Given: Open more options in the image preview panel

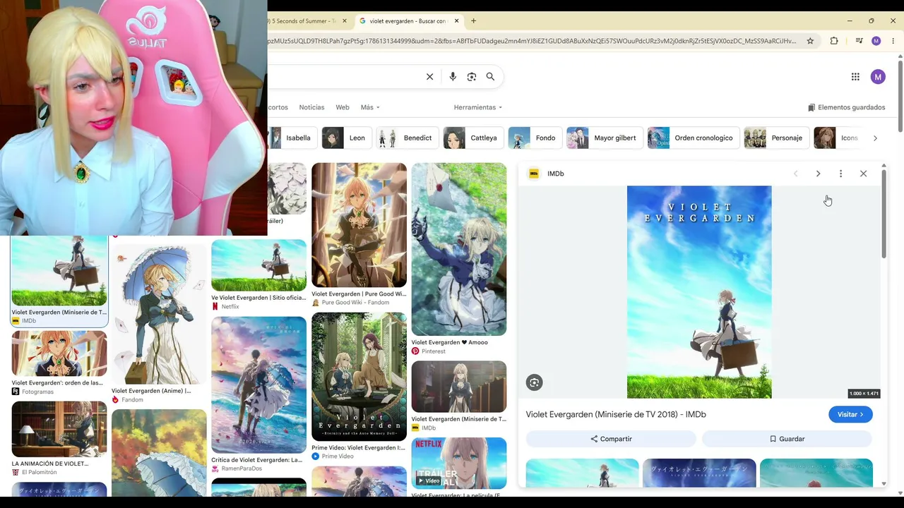Looking at the screenshot, I should tap(840, 174).
